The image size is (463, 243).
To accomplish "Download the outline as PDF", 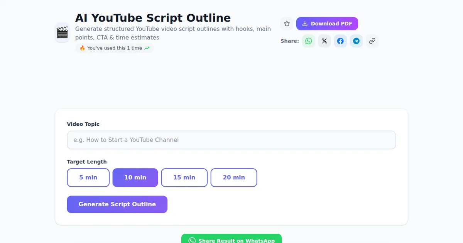I will coord(327,24).
